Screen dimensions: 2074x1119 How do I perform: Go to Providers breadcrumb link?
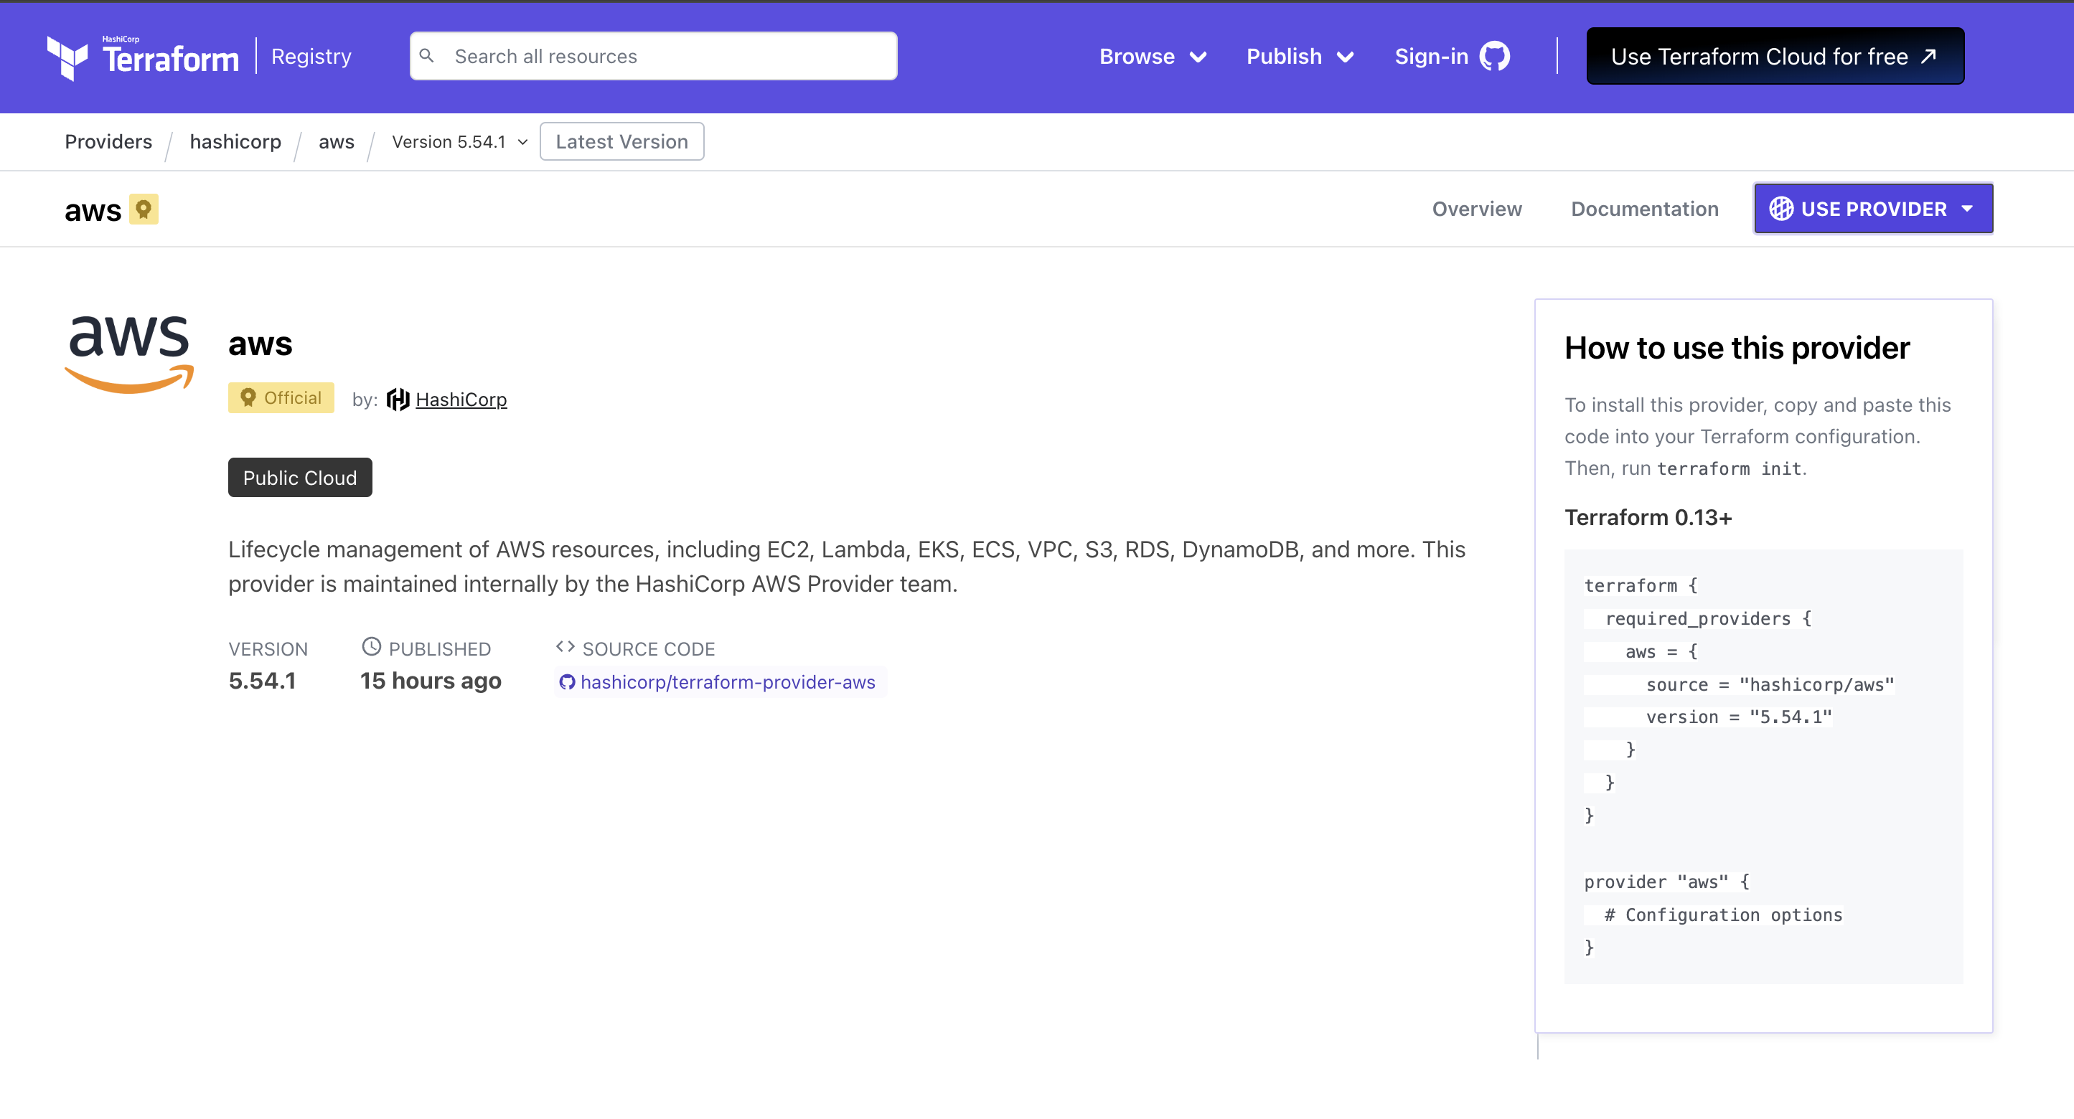[108, 141]
